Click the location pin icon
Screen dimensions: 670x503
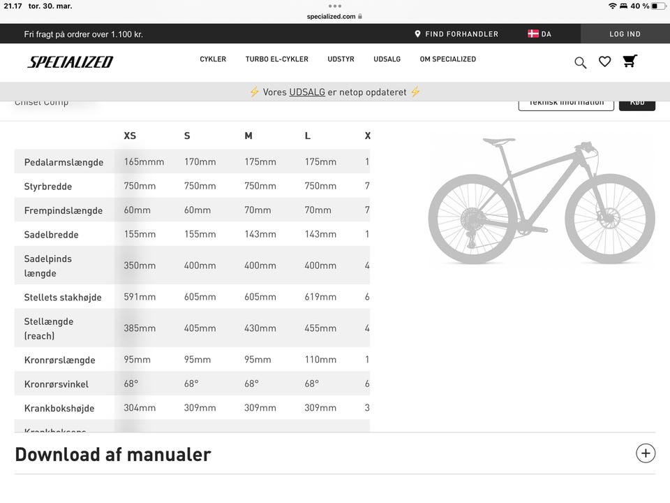(417, 34)
